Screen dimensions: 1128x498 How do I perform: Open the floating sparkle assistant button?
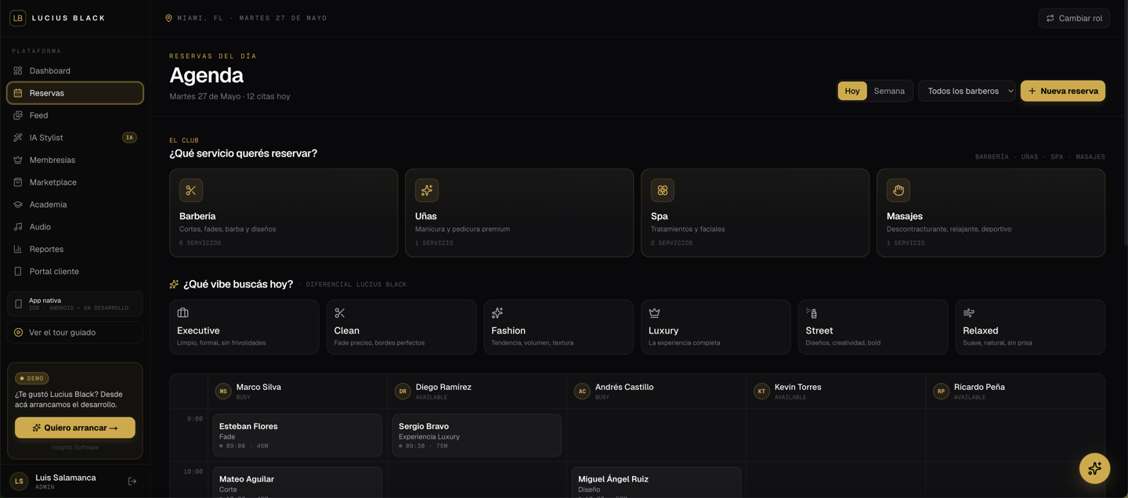pos(1094,468)
